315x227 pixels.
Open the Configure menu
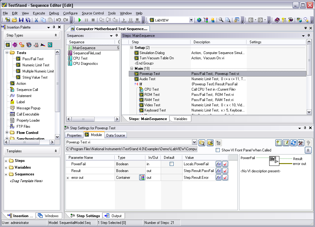point(70,13)
